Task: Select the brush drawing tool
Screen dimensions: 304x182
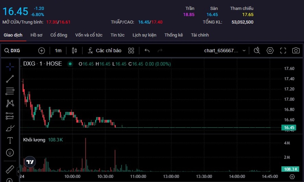Action: tap(10, 128)
